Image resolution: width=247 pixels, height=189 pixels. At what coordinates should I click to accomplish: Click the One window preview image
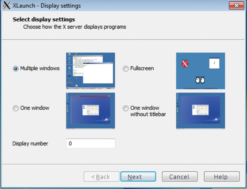click(x=90, y=111)
